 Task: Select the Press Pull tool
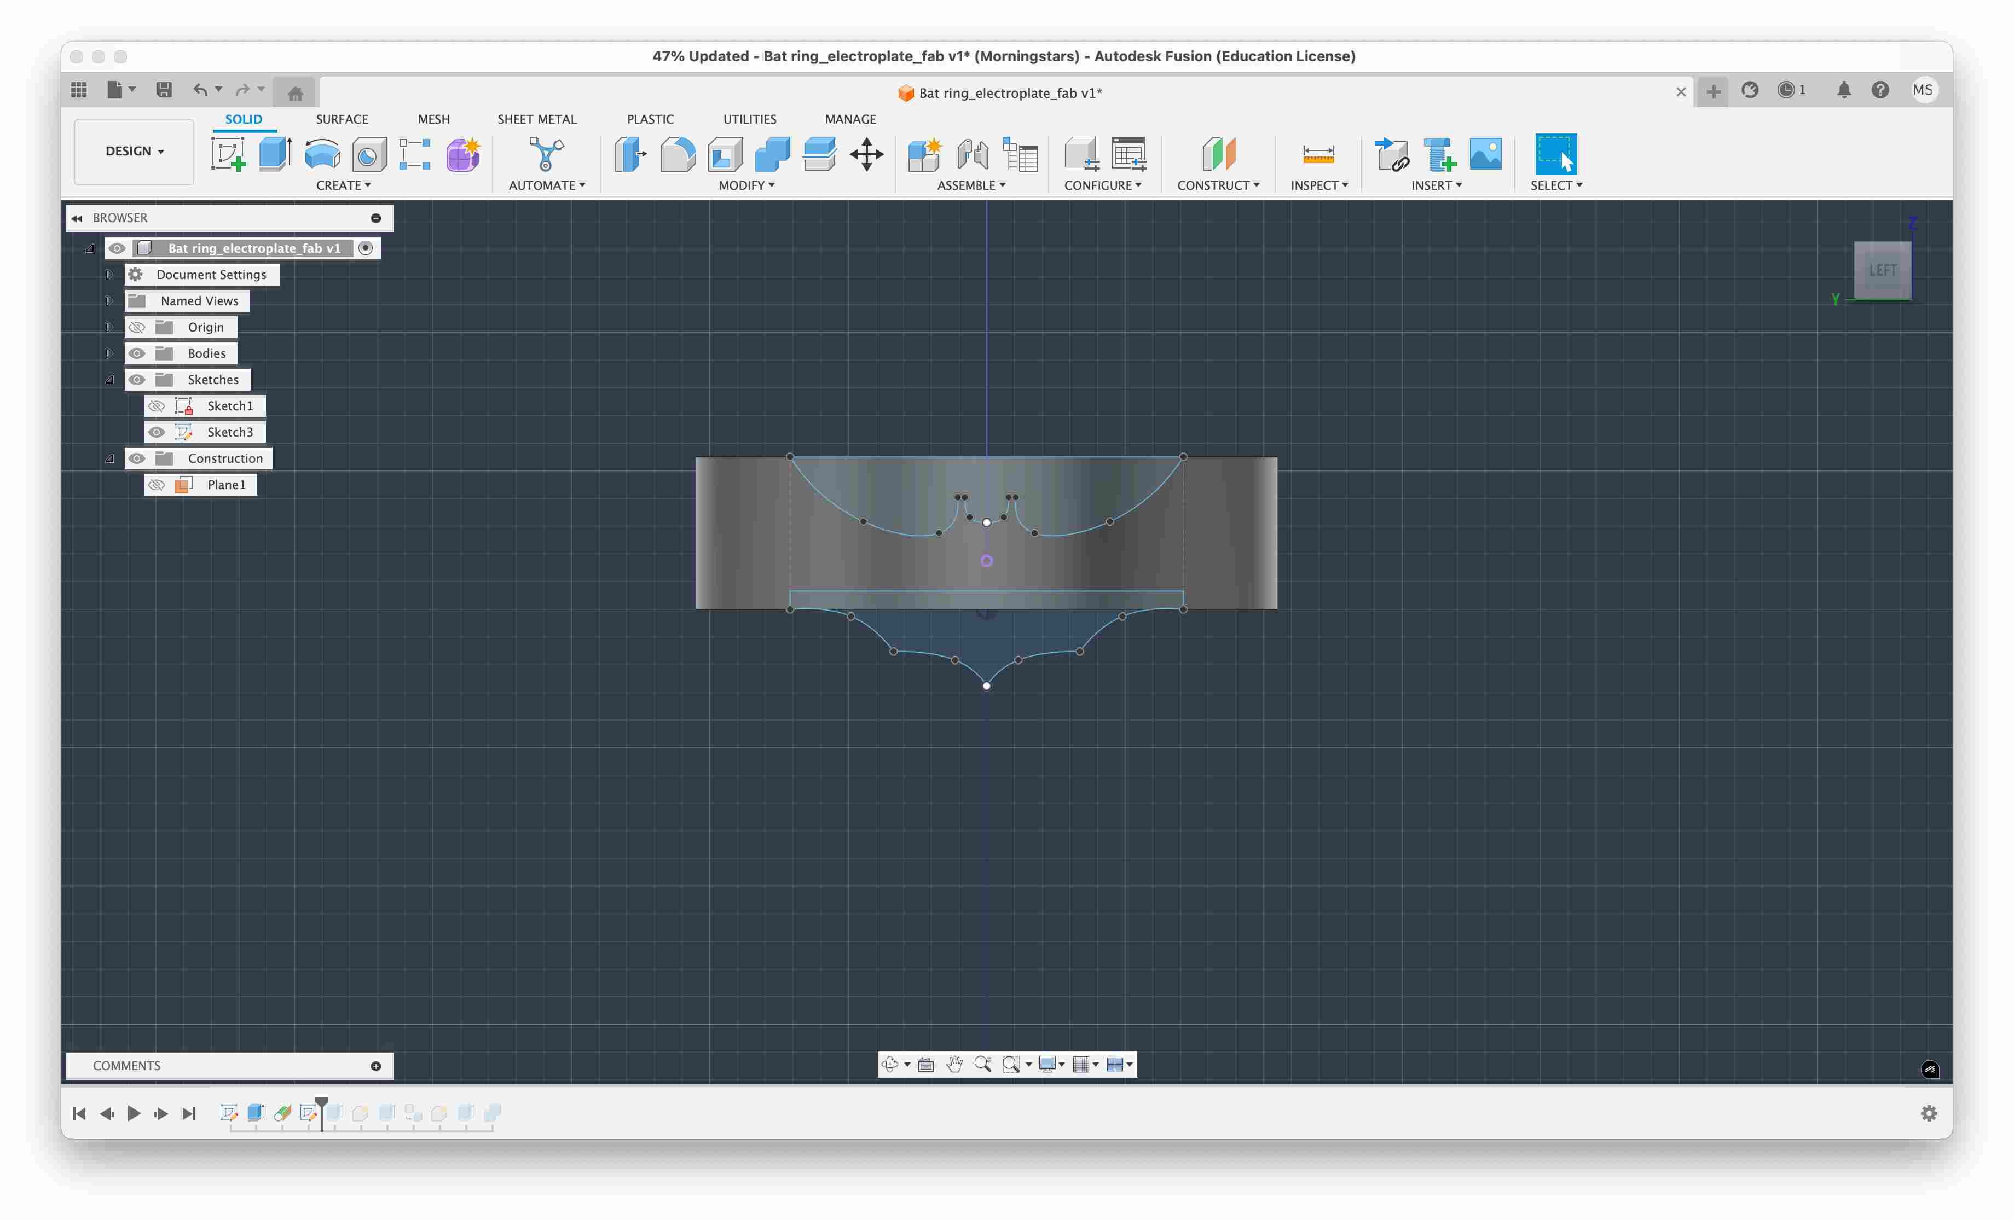coord(630,154)
